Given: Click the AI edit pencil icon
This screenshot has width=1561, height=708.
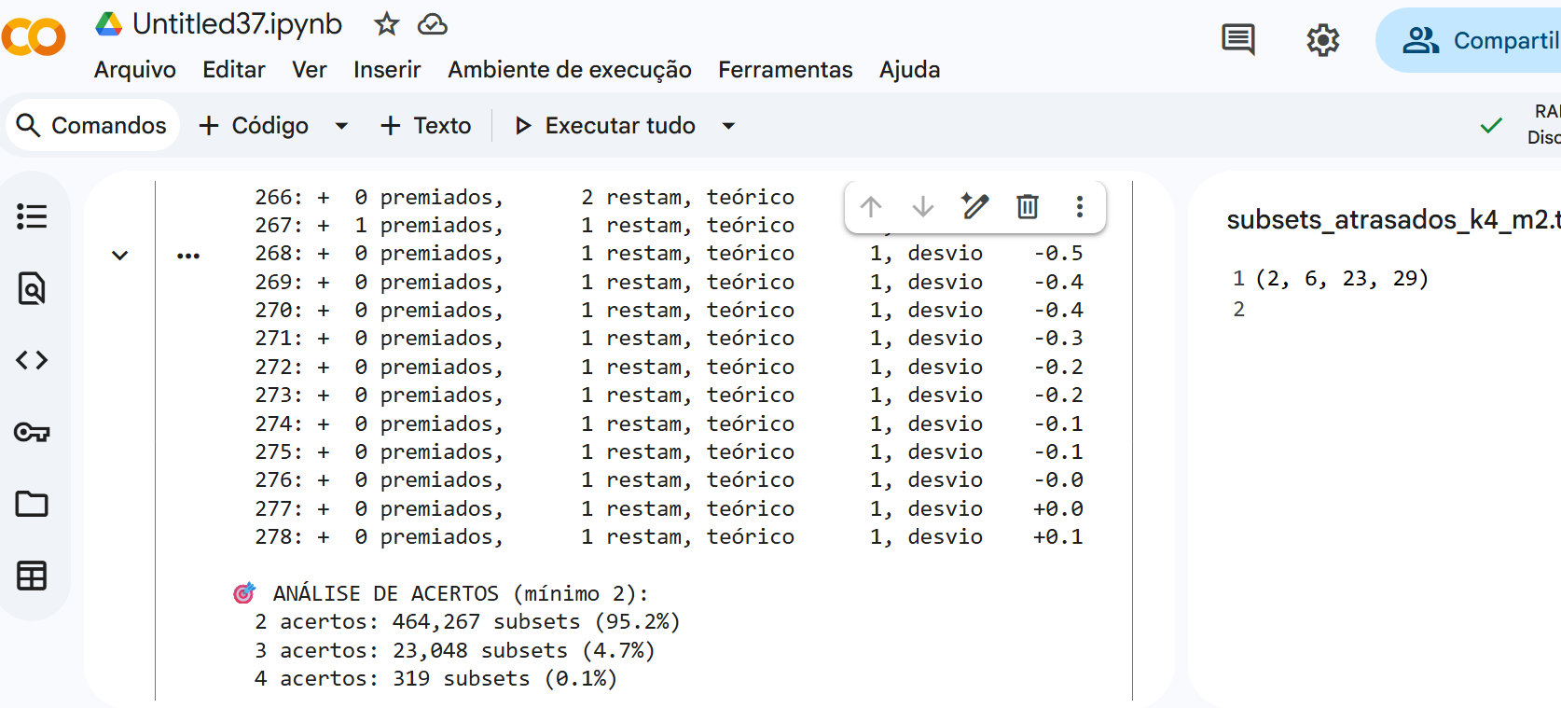Looking at the screenshot, I should 975,206.
